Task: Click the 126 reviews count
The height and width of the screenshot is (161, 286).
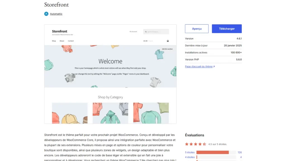Action: coord(239,152)
